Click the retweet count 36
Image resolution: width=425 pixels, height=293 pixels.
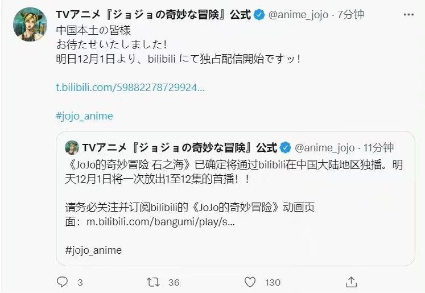pos(174,282)
